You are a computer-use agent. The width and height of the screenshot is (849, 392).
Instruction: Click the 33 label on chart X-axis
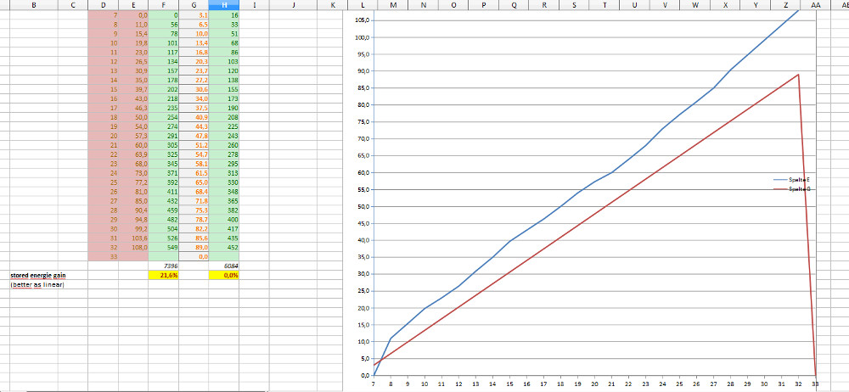click(x=816, y=384)
